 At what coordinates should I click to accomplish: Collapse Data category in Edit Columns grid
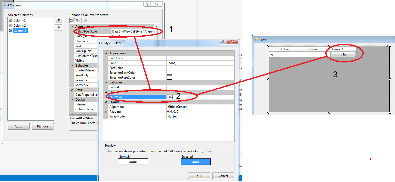tap(72, 90)
